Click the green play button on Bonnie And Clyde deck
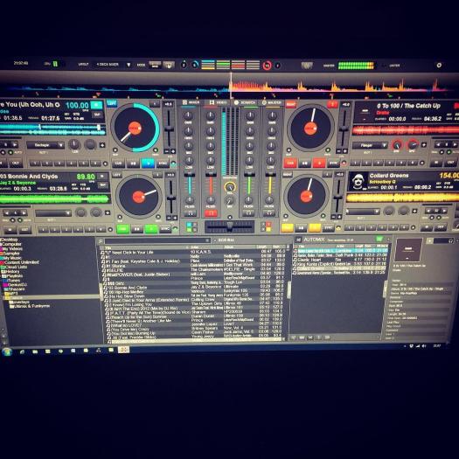459x459 pixels. pos(151,228)
